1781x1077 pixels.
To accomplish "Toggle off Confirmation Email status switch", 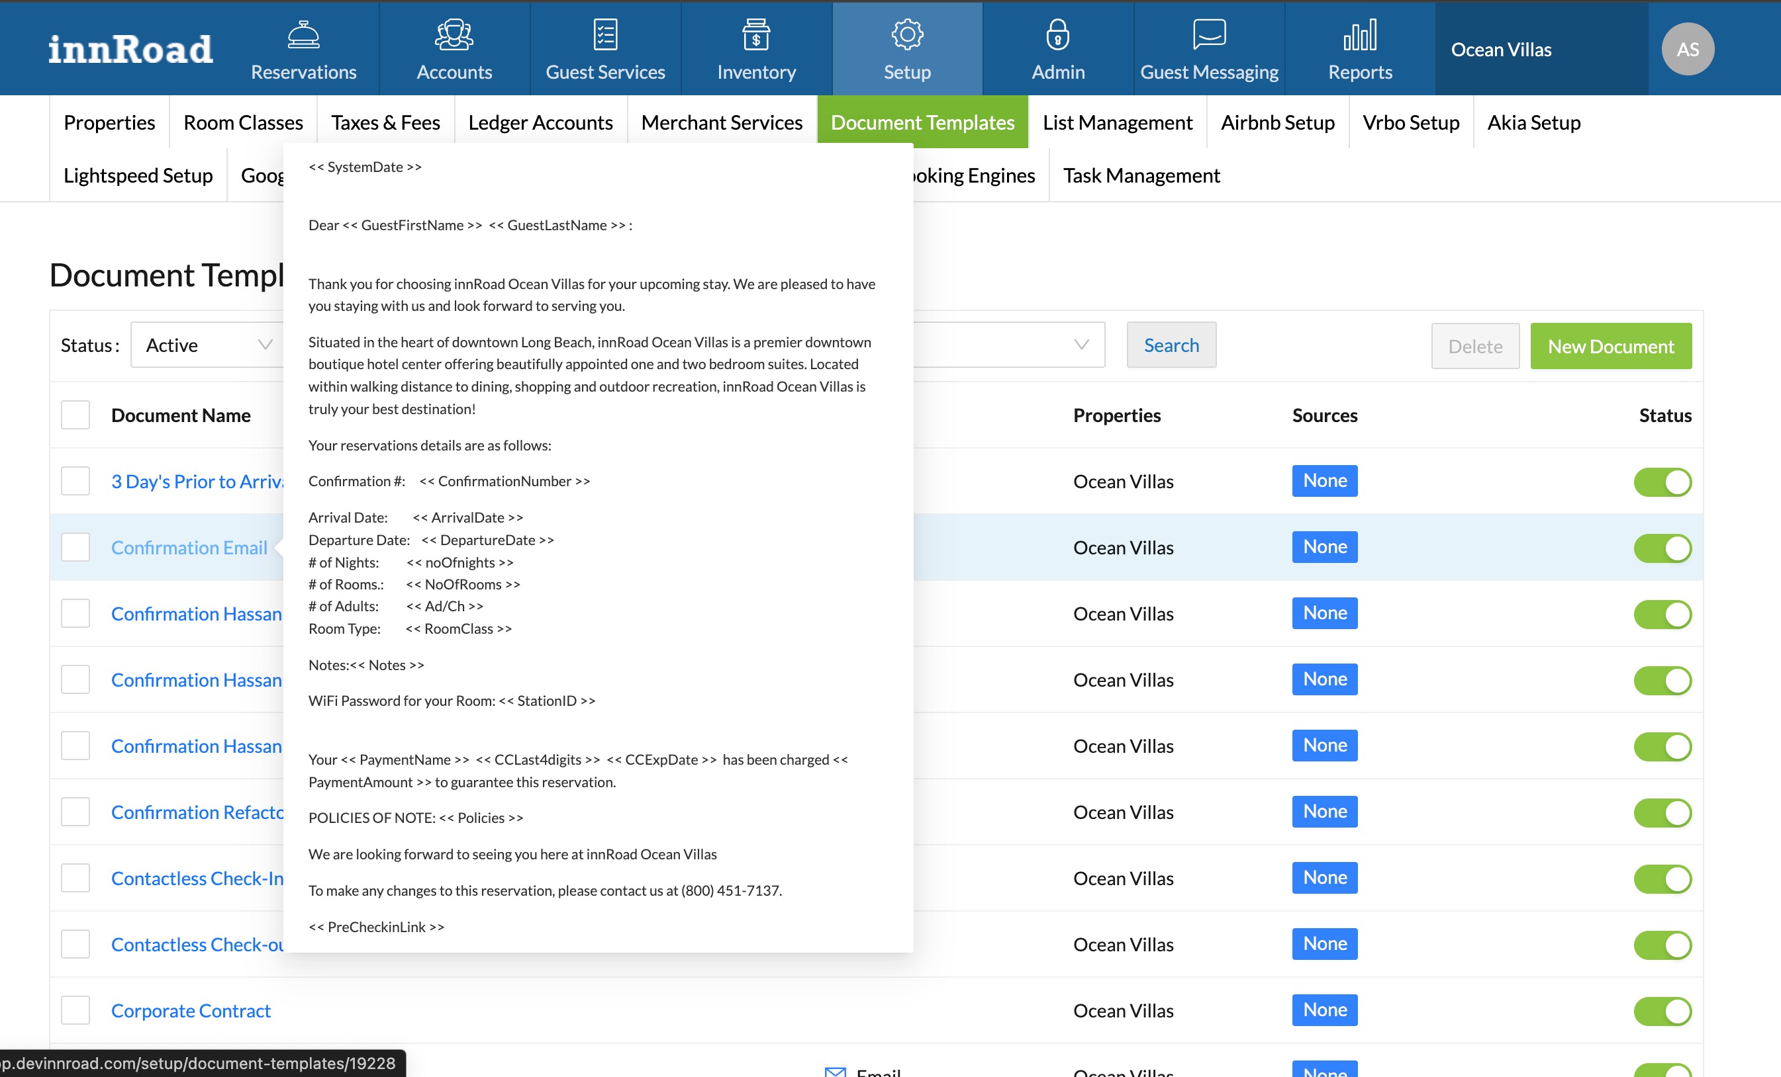I will click(x=1662, y=548).
